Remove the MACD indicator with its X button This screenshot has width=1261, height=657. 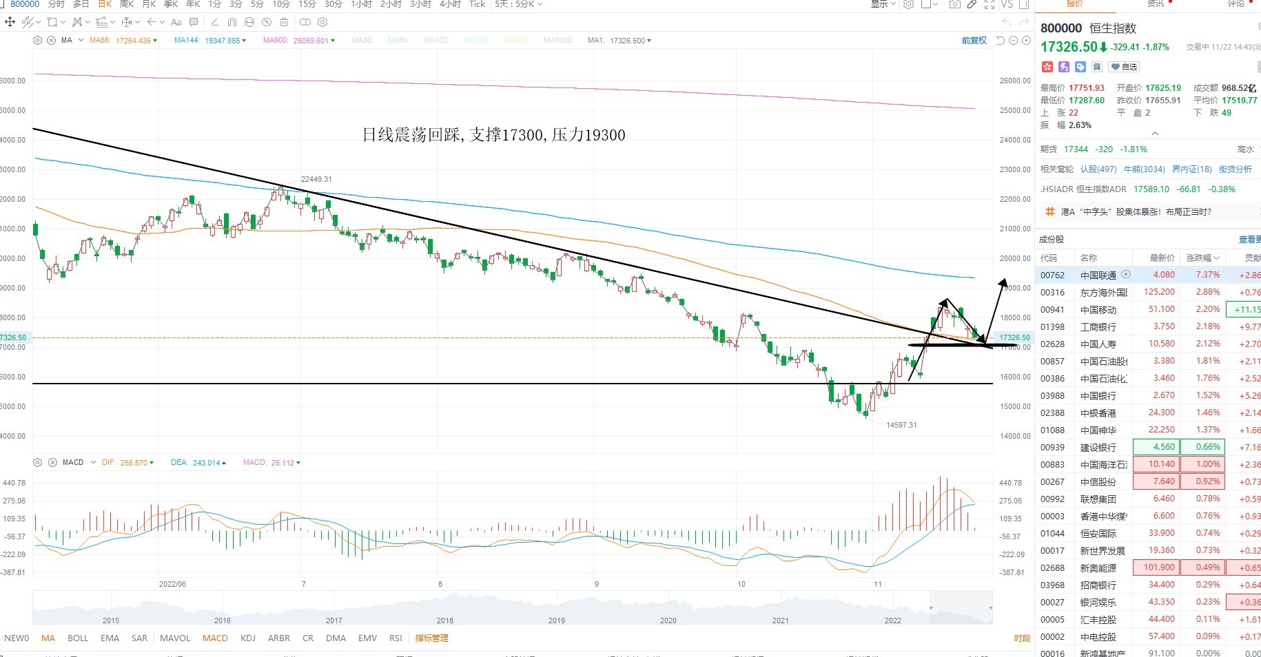coord(52,462)
